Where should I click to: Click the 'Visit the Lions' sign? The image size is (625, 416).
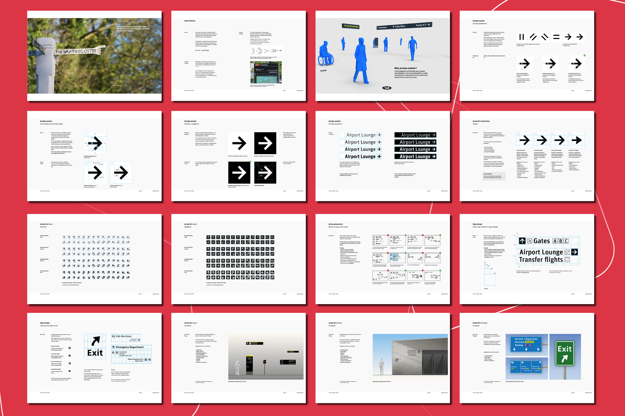pyautogui.click(x=126, y=338)
